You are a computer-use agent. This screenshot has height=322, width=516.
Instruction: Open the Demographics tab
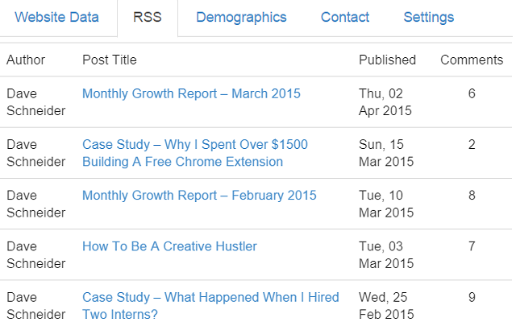tap(241, 17)
